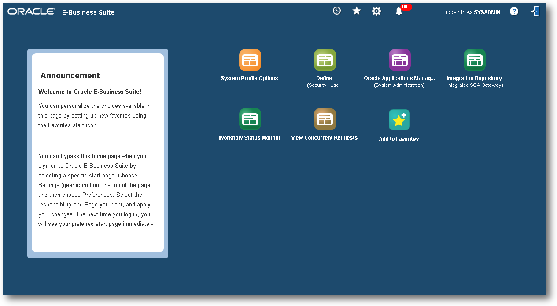Open the View Concurrent Requests brown icon
Image resolution: width=557 pixels, height=306 pixels.
coord(325,119)
